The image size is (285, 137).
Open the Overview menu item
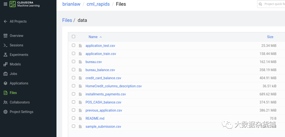pos(16,36)
